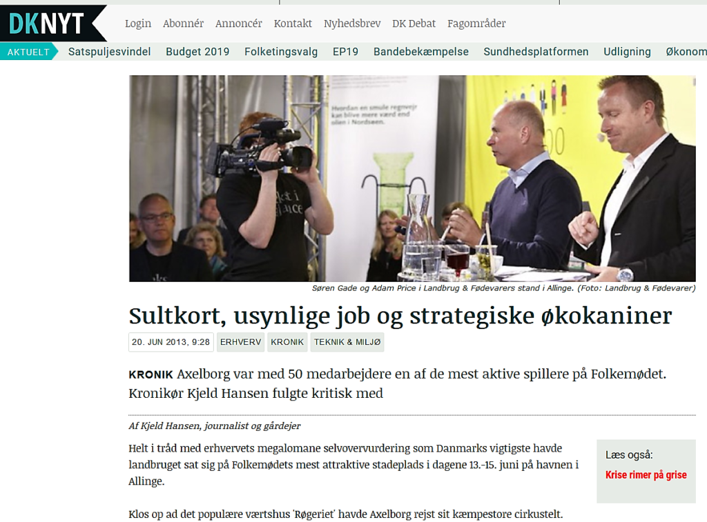This screenshot has width=707, height=522.
Task: Select Nyhedsbrev in the header
Action: 352,23
